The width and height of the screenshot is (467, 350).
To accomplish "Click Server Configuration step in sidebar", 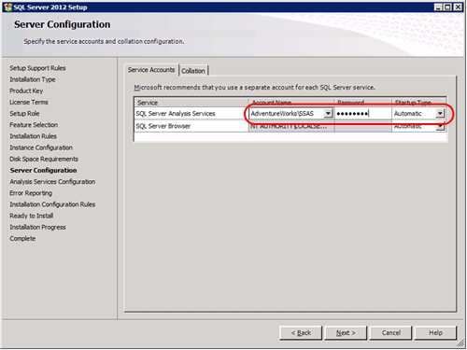I will (43, 171).
